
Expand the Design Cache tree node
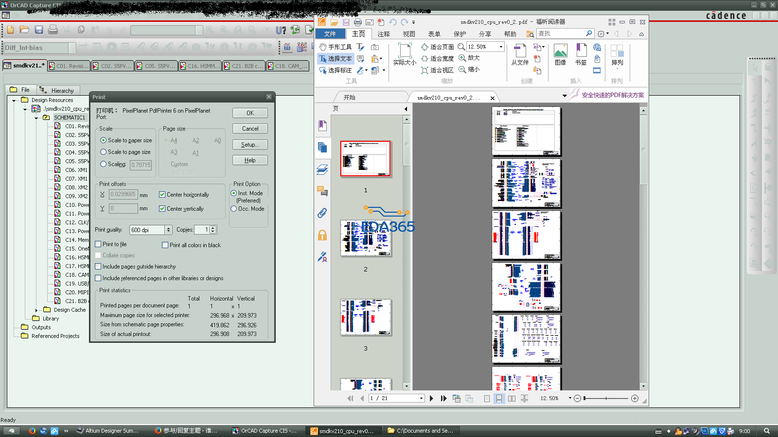(x=36, y=310)
